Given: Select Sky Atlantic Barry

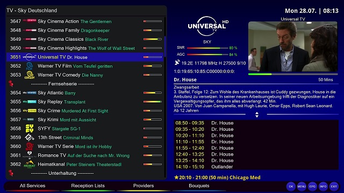Looking at the screenshot, I should coord(85,93).
